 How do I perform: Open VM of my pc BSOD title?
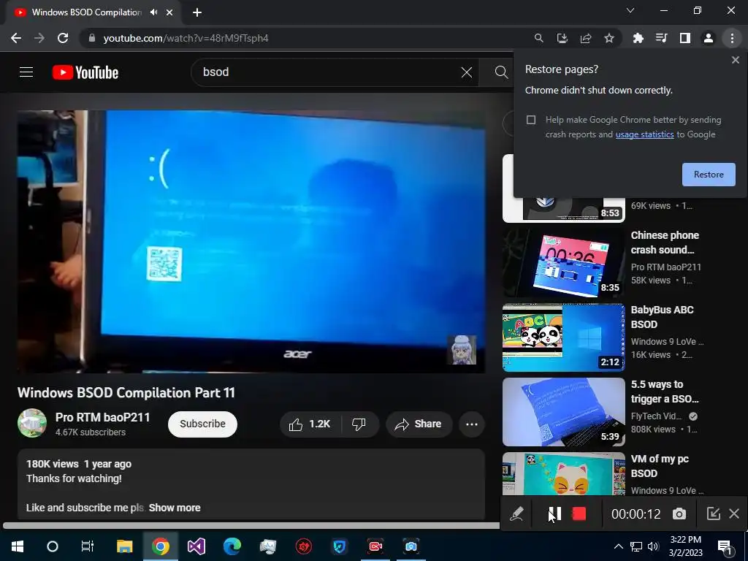pos(660,466)
